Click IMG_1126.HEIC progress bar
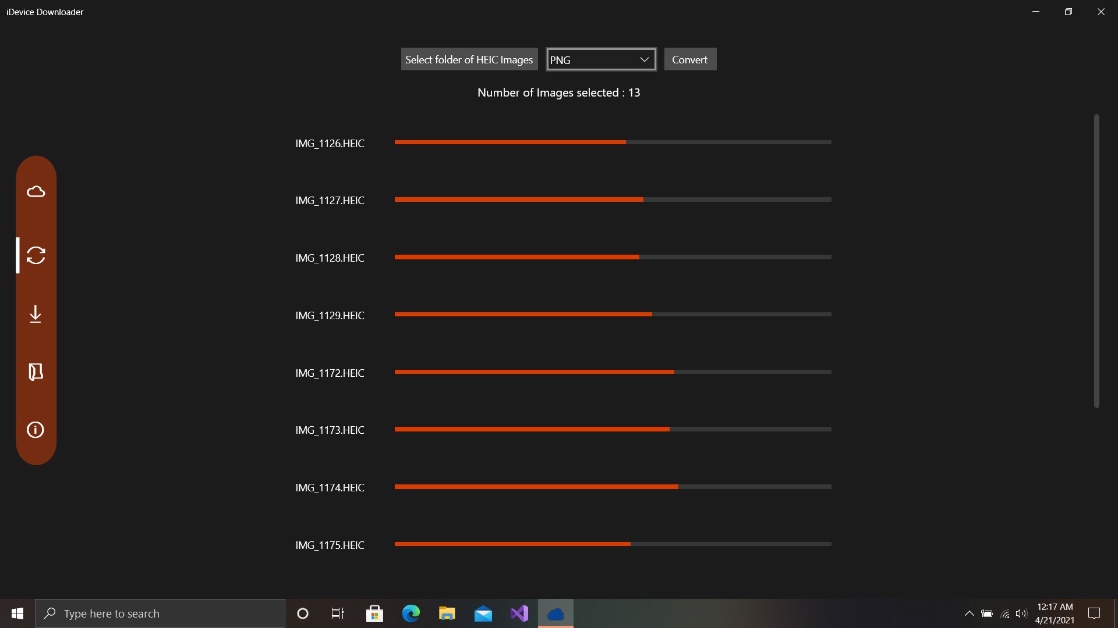 (613, 142)
